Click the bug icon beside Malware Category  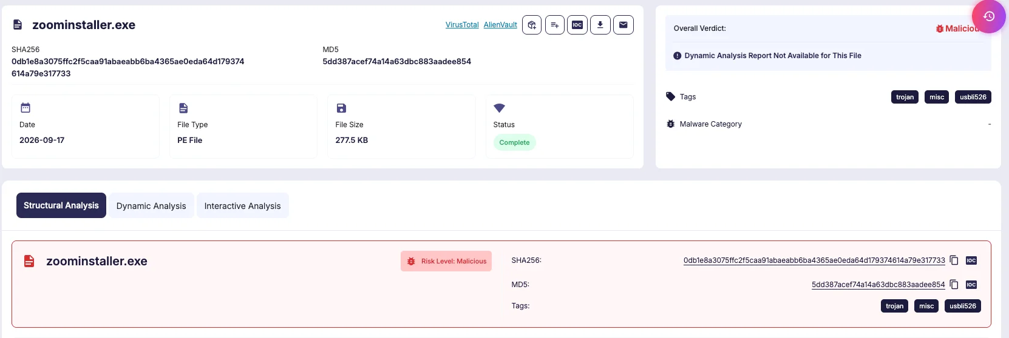[x=670, y=124]
